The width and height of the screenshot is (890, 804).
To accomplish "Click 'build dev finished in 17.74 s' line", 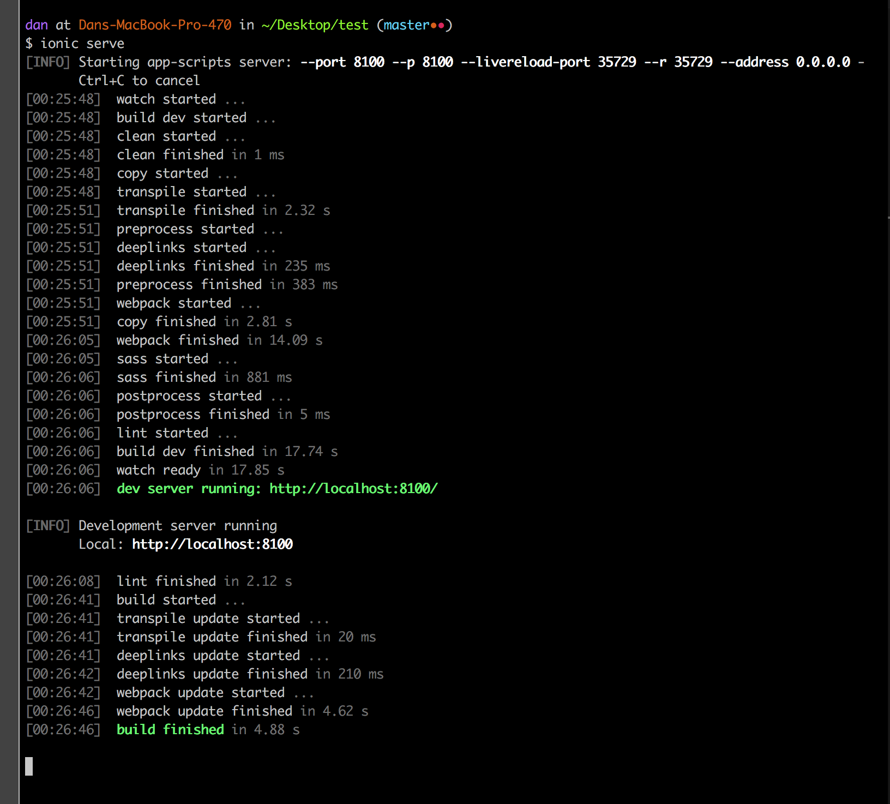I will click(x=227, y=452).
